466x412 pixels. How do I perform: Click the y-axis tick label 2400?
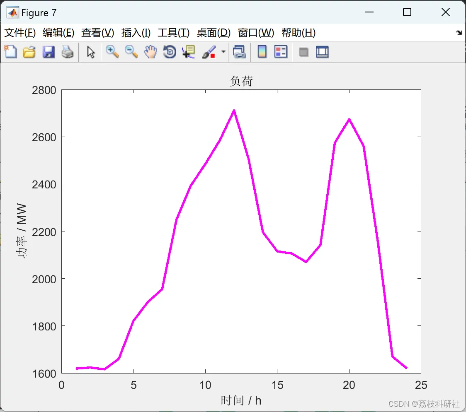click(44, 185)
